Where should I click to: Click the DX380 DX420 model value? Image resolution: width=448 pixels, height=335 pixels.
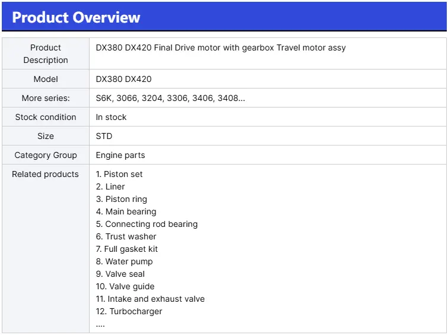tap(123, 79)
